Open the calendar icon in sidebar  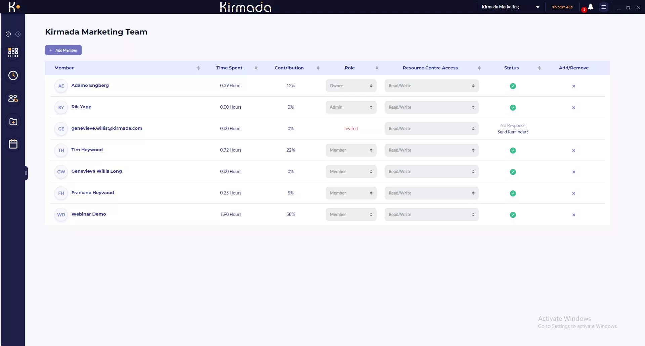click(x=13, y=144)
